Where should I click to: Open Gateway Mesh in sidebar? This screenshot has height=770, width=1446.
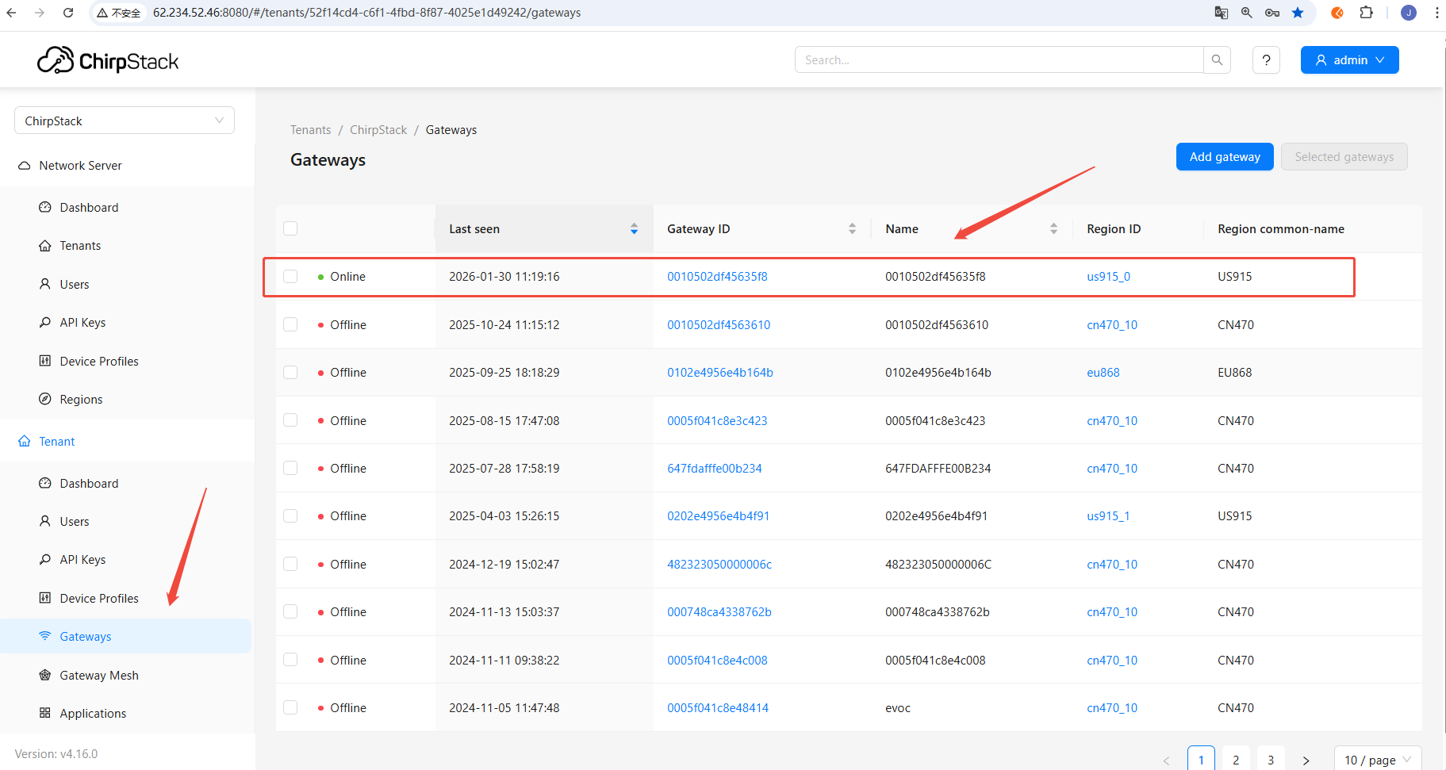point(99,676)
